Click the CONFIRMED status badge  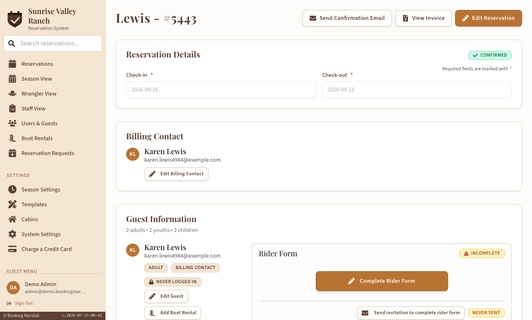tap(490, 55)
